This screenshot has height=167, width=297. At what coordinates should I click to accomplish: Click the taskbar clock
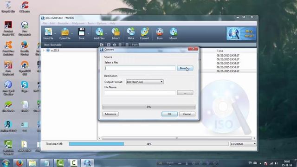click(287, 163)
